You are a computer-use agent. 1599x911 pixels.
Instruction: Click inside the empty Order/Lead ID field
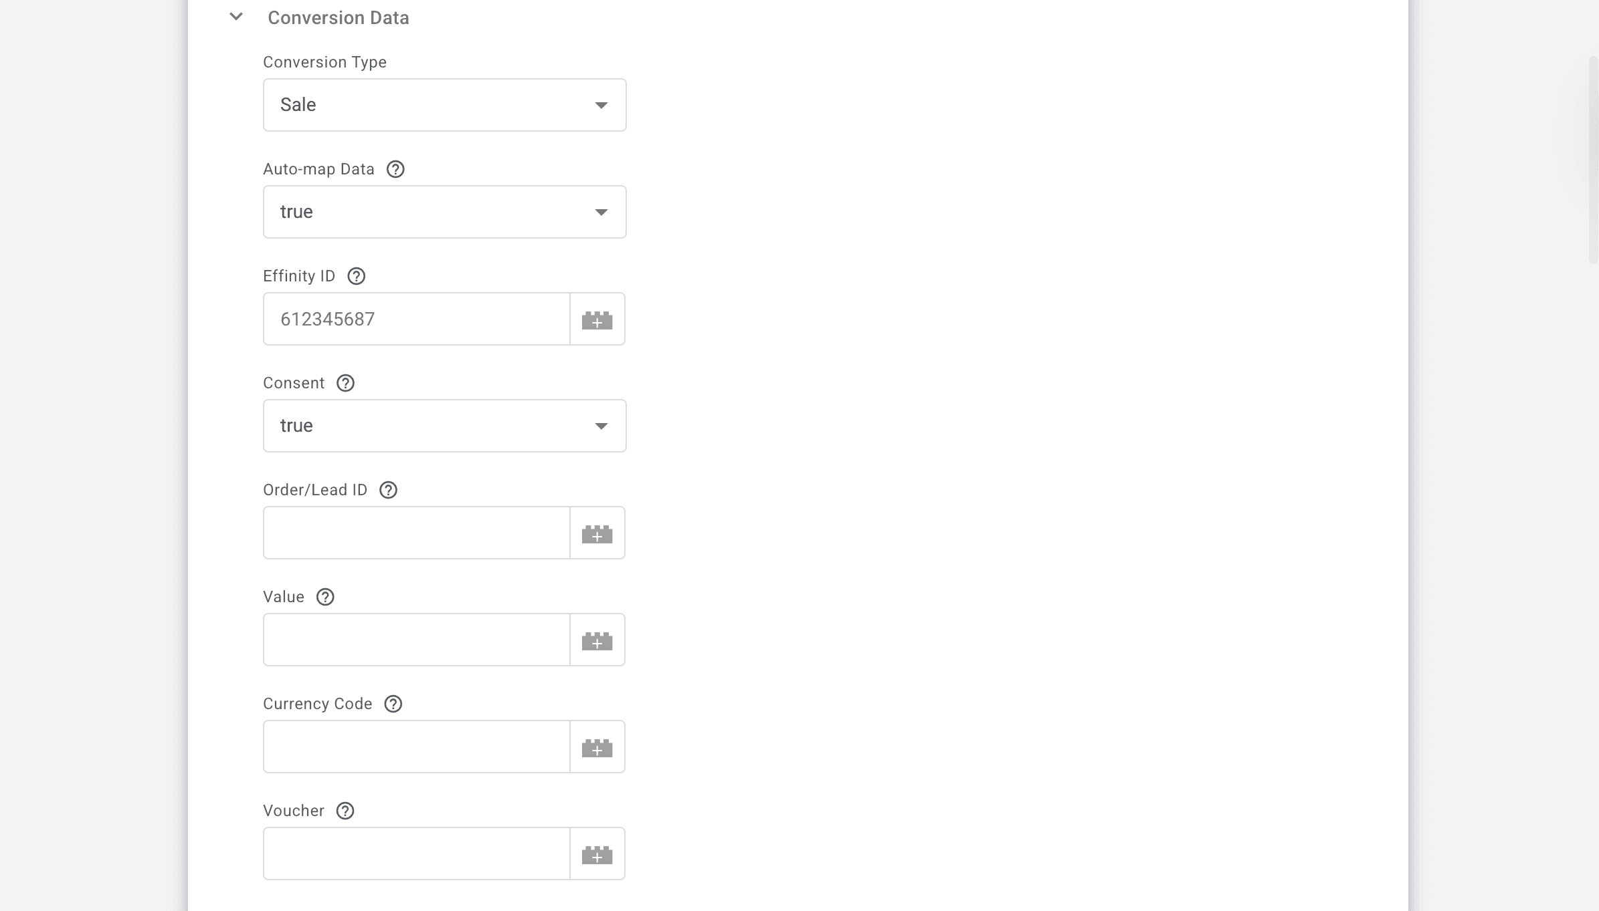pyautogui.click(x=415, y=533)
